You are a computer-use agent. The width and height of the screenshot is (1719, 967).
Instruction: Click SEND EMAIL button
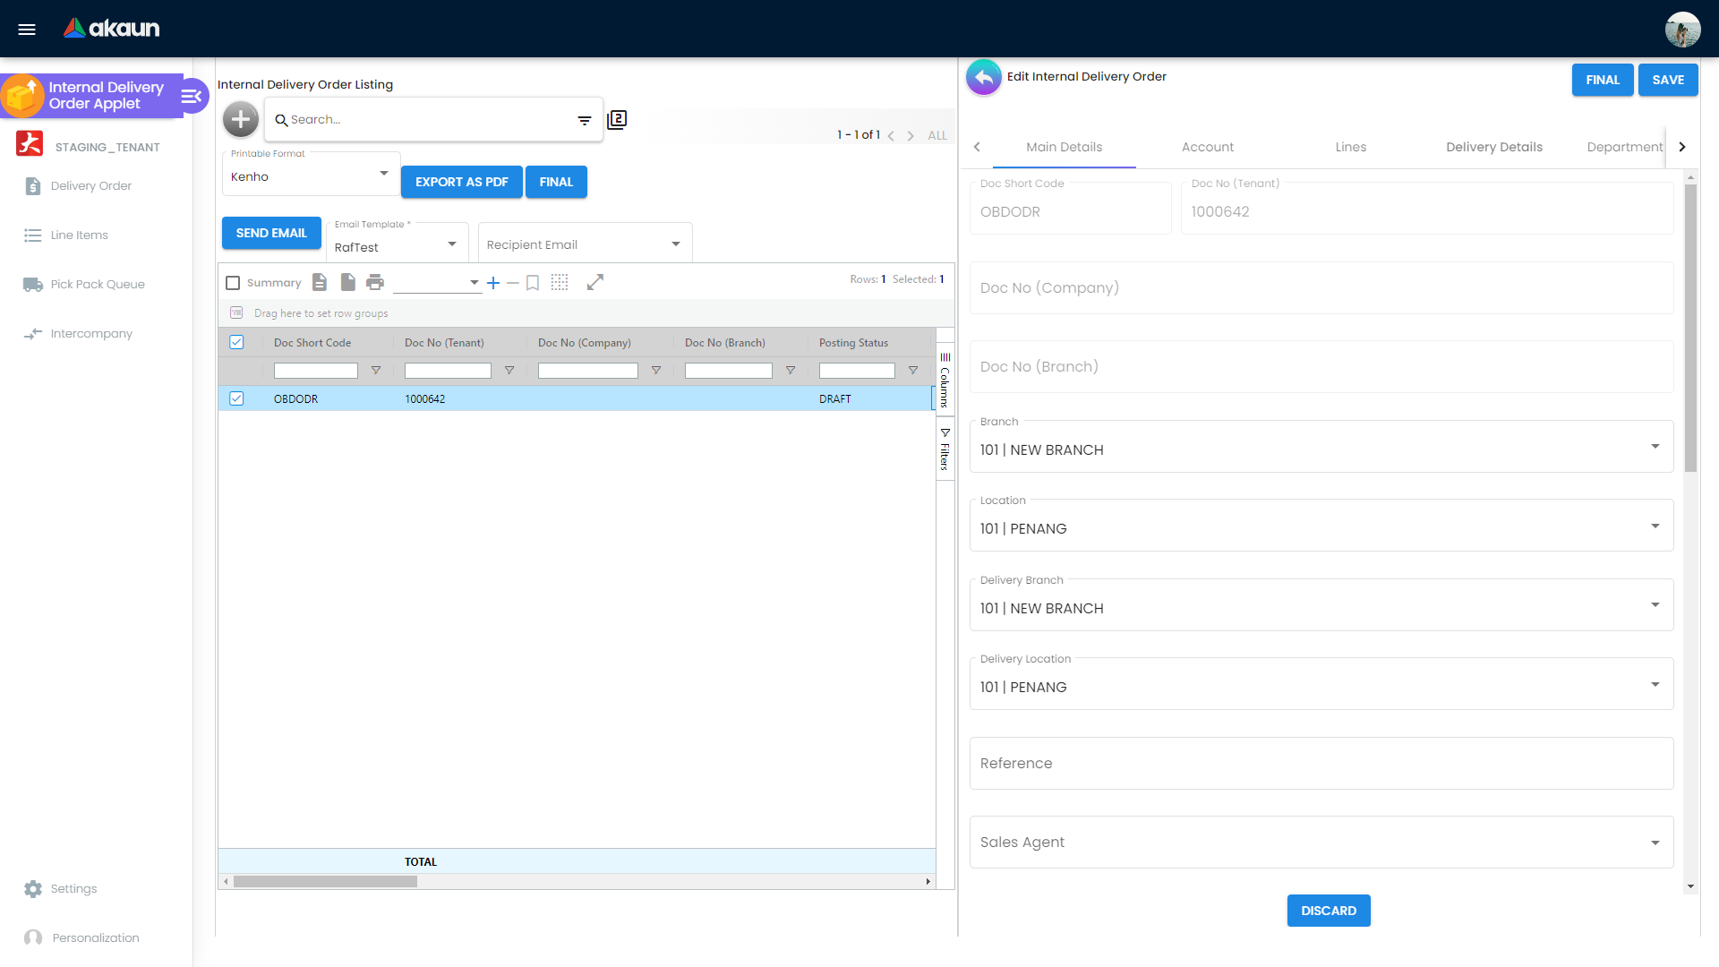click(x=271, y=233)
